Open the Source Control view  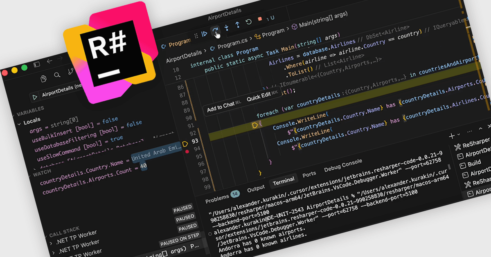(x=70, y=72)
